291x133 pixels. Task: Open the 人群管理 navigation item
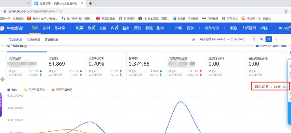(x=249, y=28)
